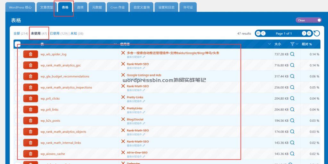This screenshot has height=164, width=328.
Task: Open the WordPress 核心 tab
Action: coord(20,7)
